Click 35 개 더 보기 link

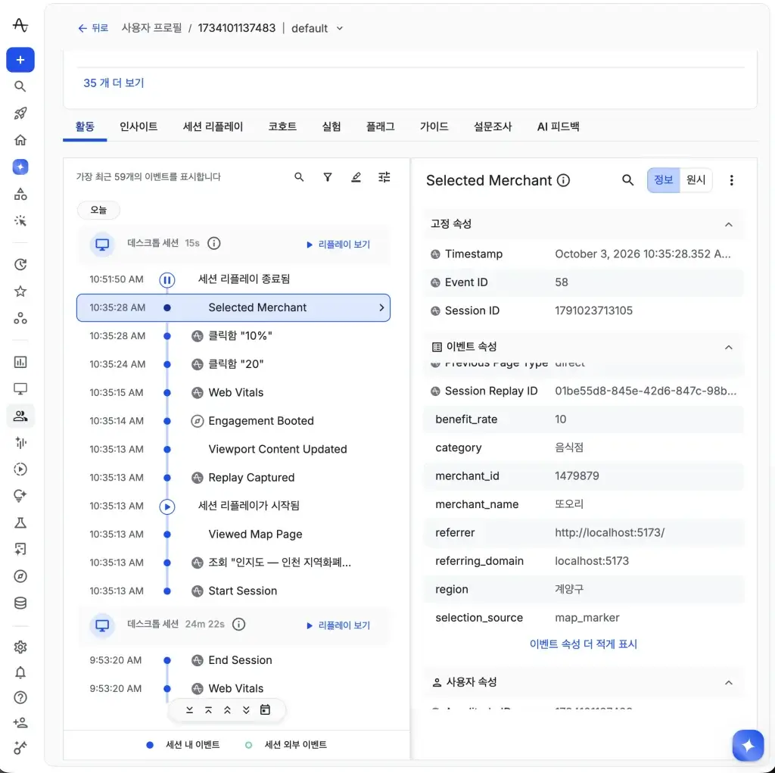(x=114, y=83)
